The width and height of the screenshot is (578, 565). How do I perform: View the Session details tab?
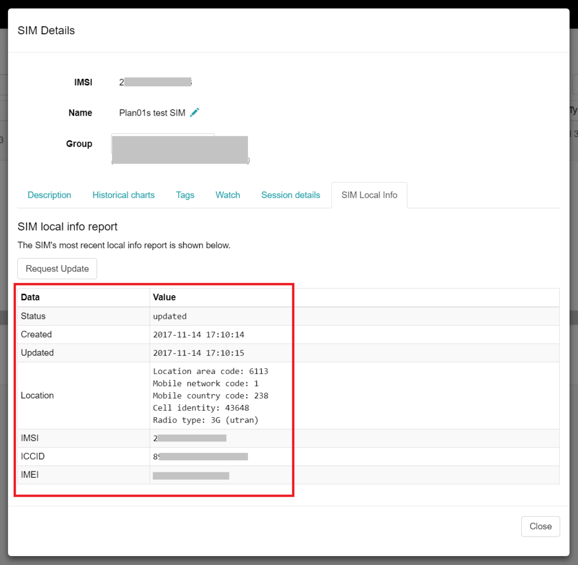tap(290, 195)
